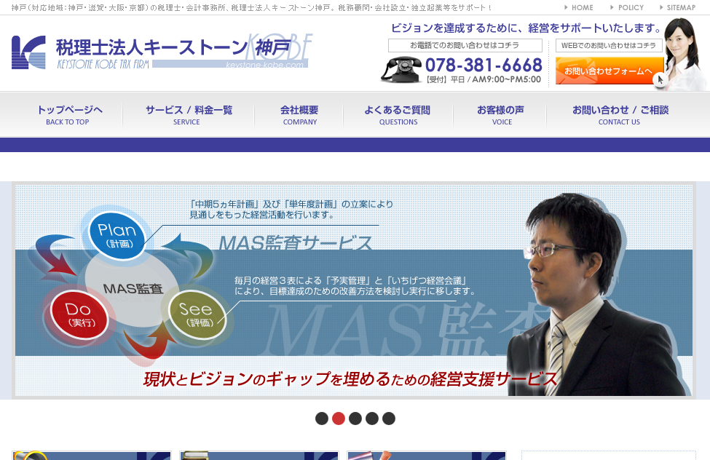This screenshot has width=710, height=460.
Task: Select the last carousel navigation dot
Action: 388,418
